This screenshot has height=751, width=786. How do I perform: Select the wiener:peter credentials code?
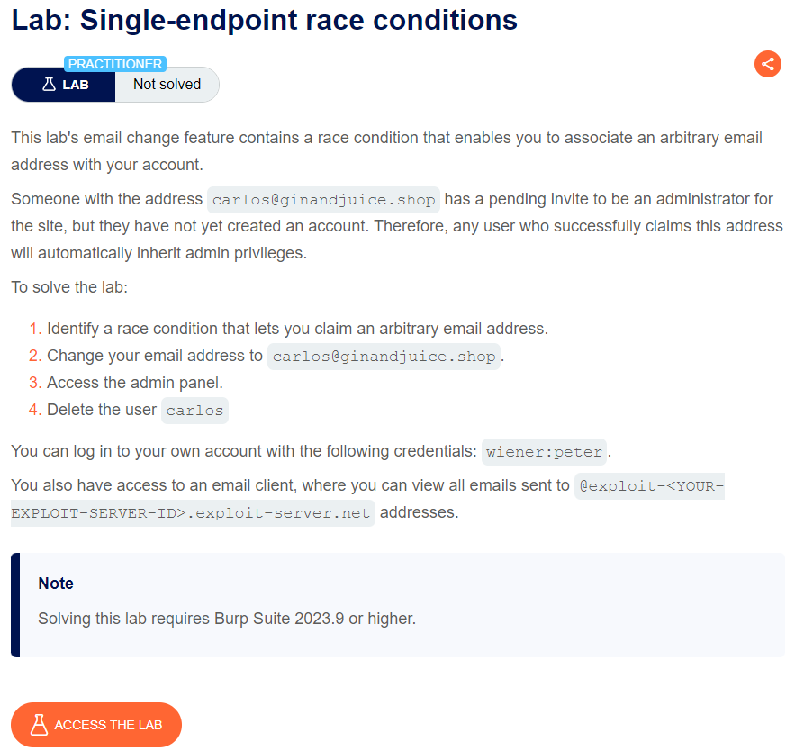click(544, 452)
